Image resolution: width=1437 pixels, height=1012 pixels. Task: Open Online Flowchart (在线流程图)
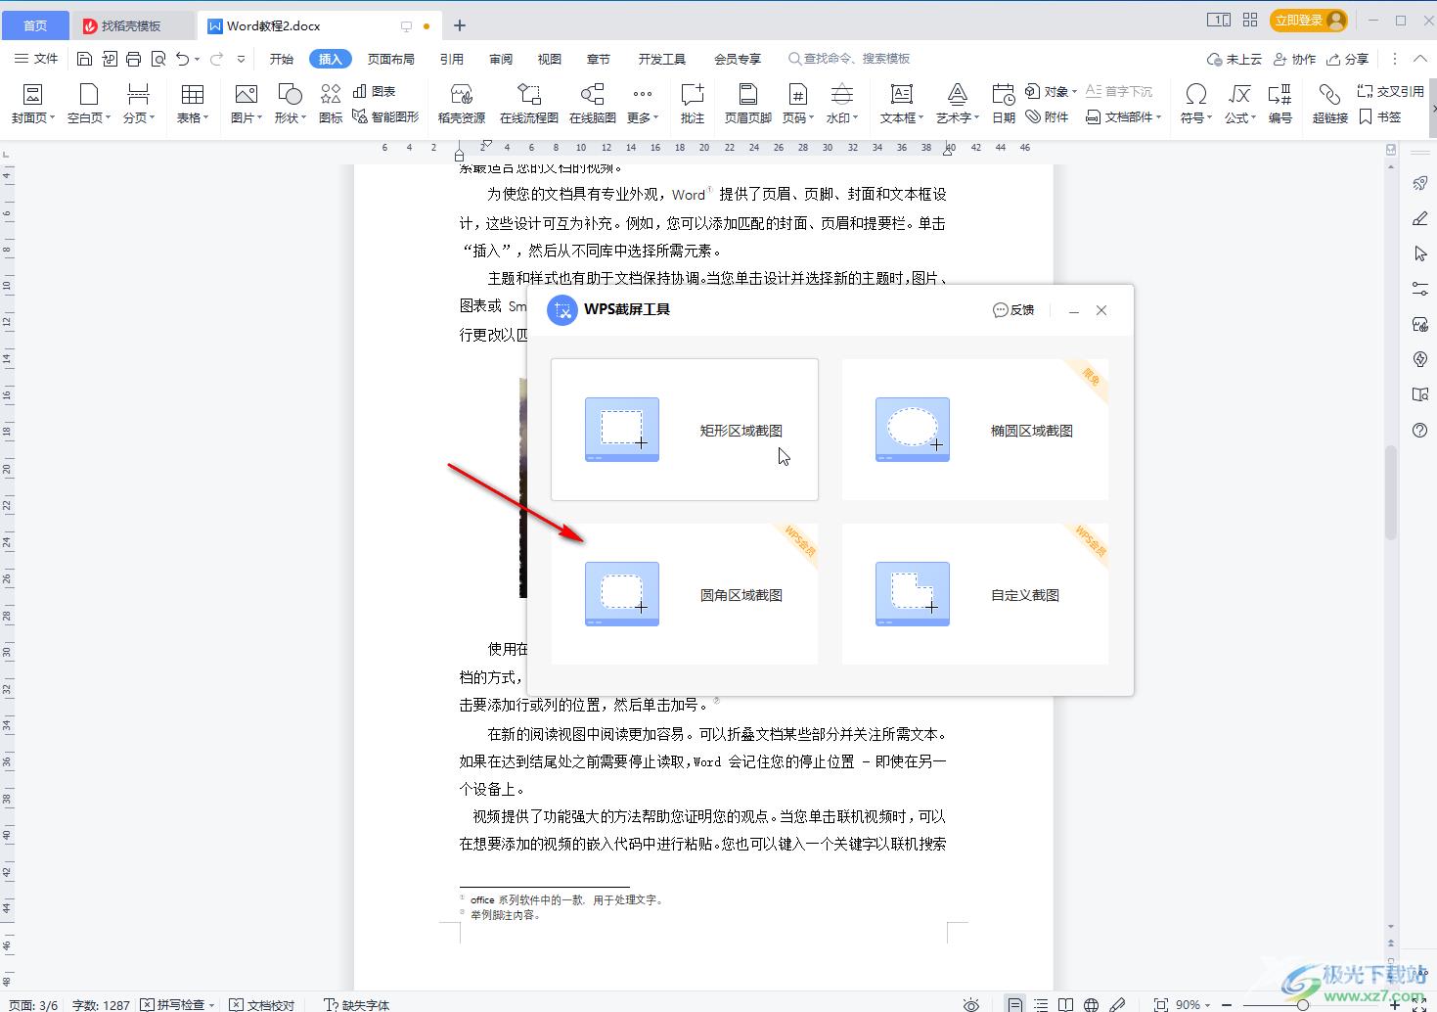[x=529, y=104]
